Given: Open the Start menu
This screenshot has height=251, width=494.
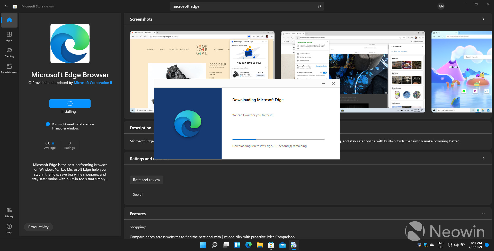Looking at the screenshot, I should [203, 245].
